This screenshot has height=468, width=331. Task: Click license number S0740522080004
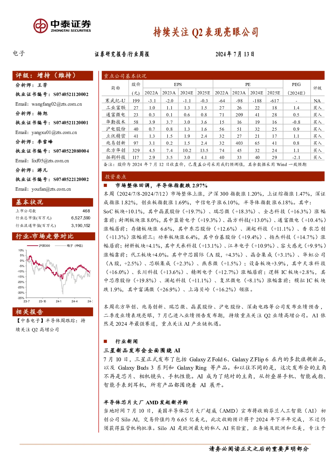click(x=71, y=151)
